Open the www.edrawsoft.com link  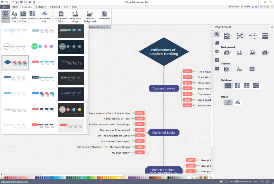pyautogui.click(x=14, y=181)
